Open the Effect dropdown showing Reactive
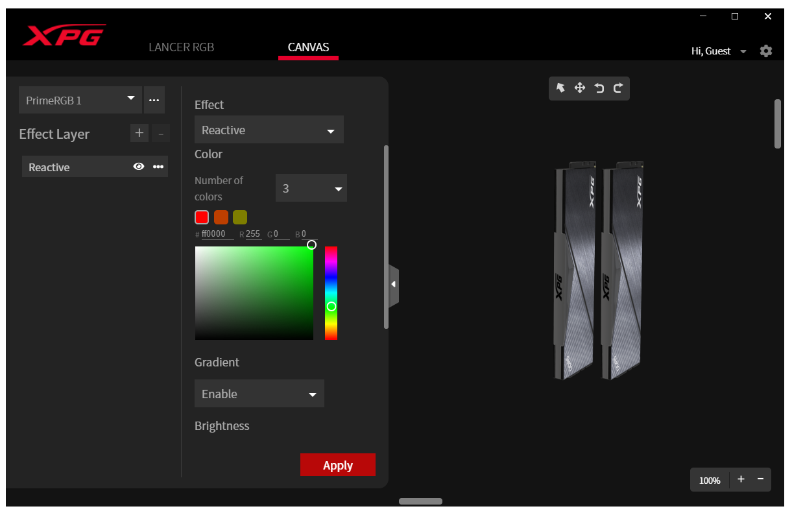 point(269,130)
